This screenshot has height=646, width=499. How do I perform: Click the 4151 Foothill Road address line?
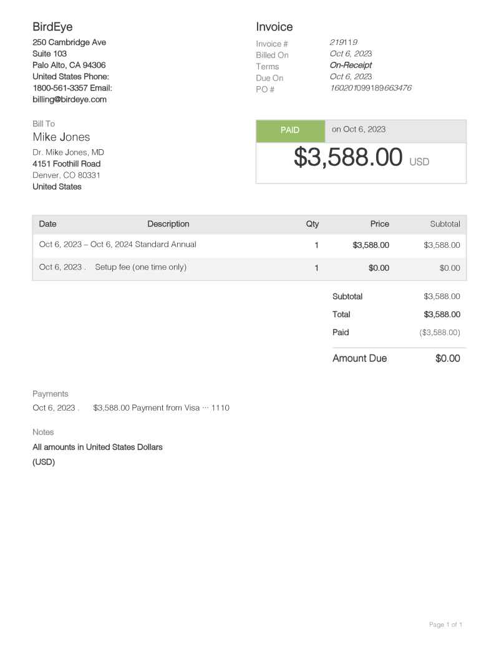(66, 164)
